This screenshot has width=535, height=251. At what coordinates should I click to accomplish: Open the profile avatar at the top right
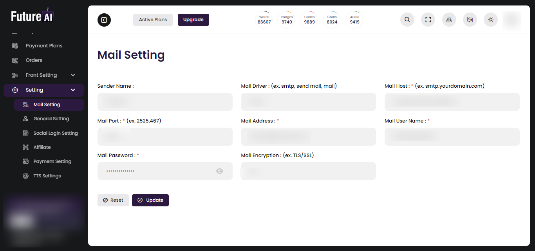[x=512, y=20]
